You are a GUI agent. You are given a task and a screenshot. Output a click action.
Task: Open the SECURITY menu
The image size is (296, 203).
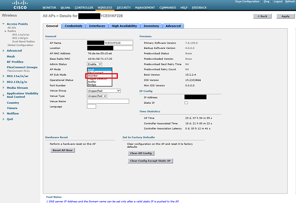[124, 8]
